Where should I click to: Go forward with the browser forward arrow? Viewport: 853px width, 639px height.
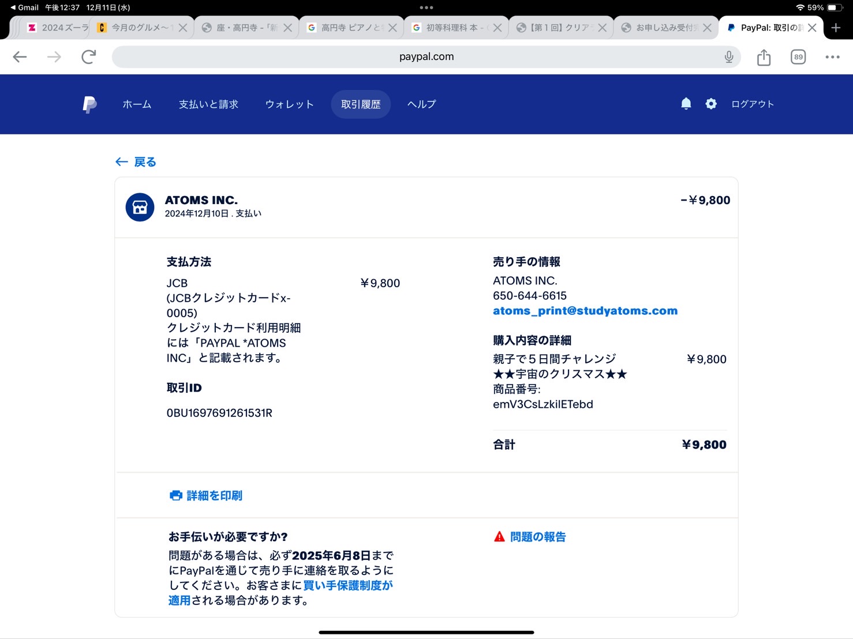point(54,57)
